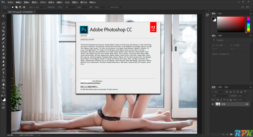Select the Rectangular Marquee tool in toolbox

[x=3, y=20]
